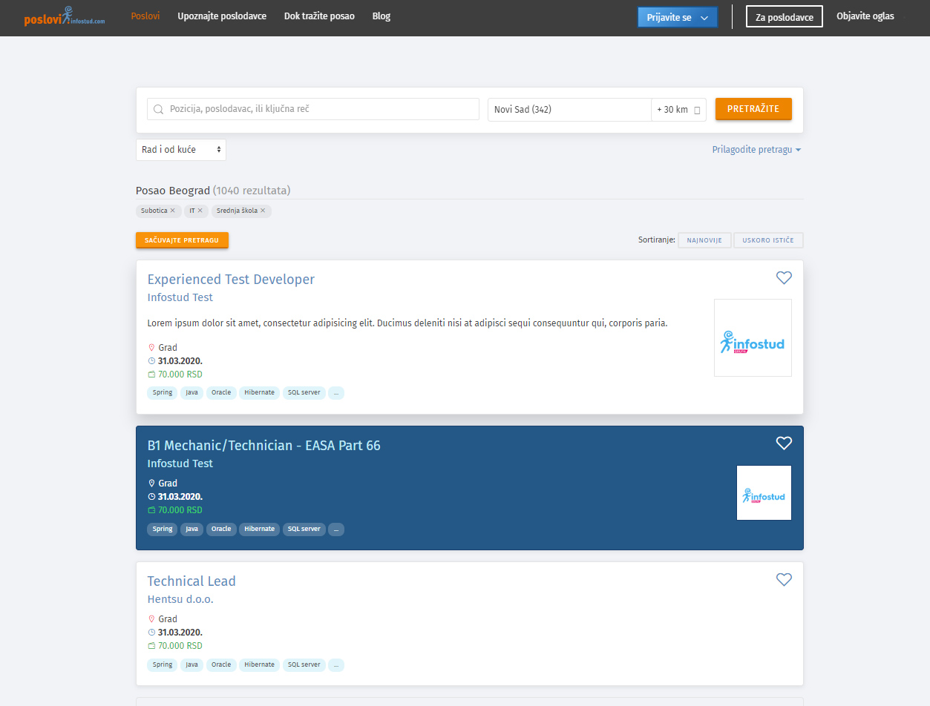
Task: Click the Novi Sad (342) location field
Action: [569, 110]
